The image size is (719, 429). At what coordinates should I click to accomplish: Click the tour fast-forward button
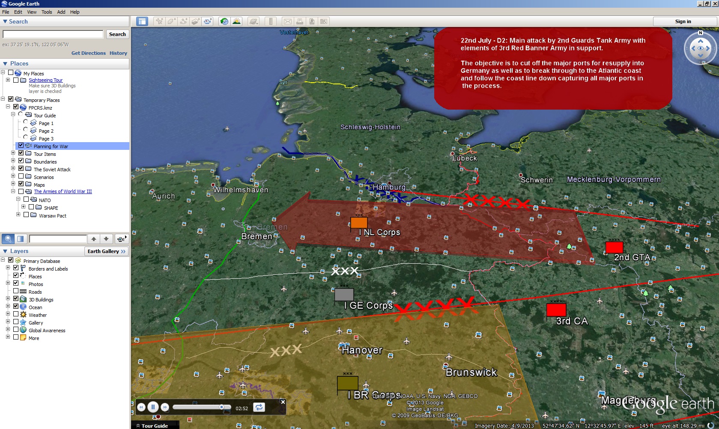pos(164,408)
